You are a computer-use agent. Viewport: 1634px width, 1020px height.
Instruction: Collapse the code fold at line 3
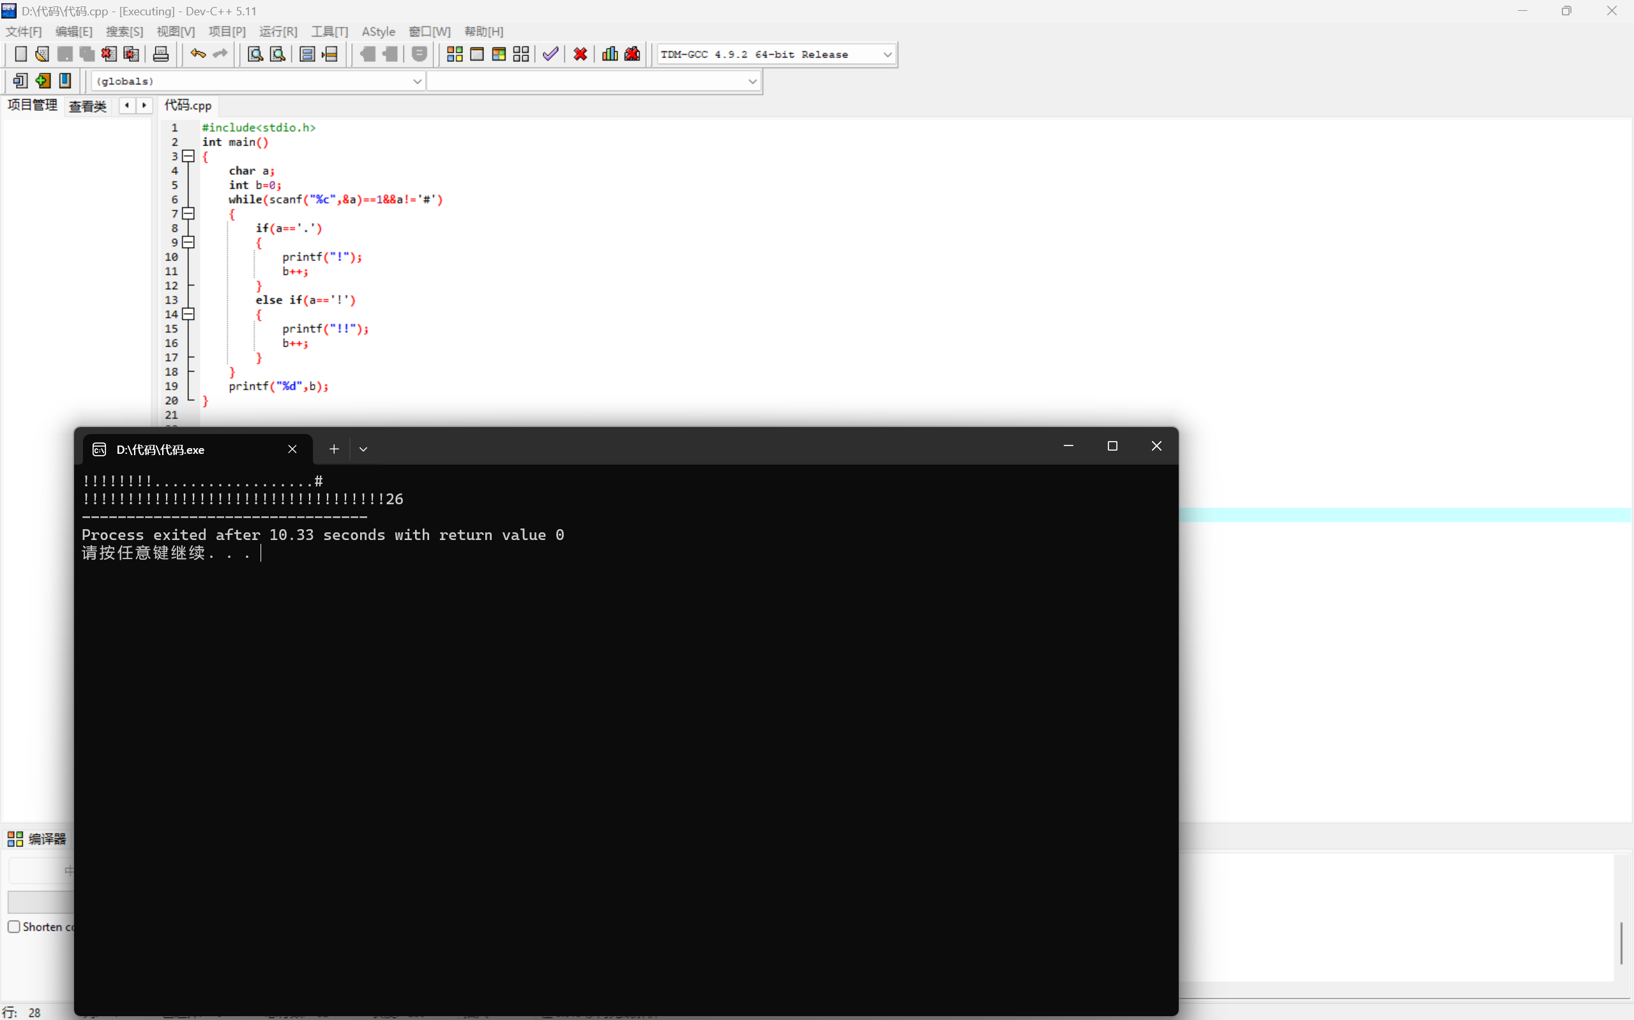coord(189,156)
